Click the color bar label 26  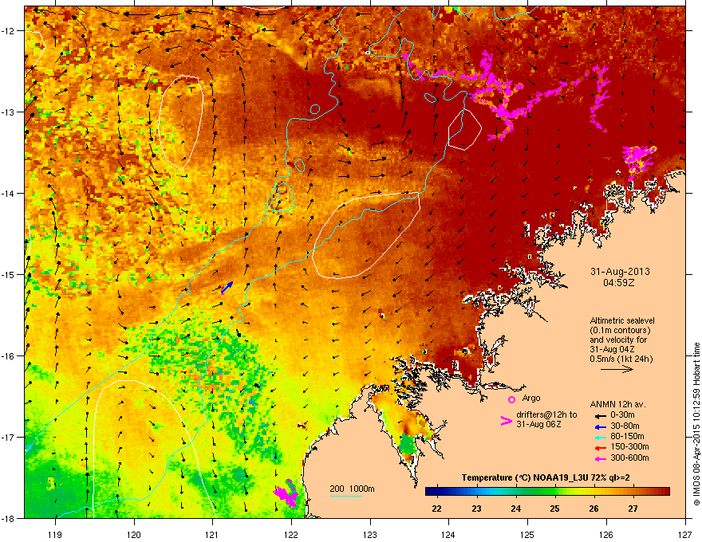tap(594, 509)
